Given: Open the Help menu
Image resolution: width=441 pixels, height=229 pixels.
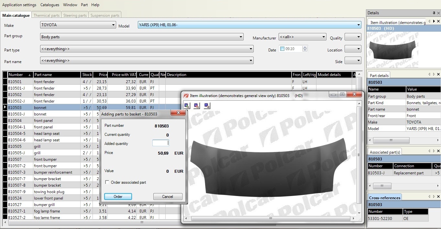Looking at the screenshot, I should tap(95, 5).
